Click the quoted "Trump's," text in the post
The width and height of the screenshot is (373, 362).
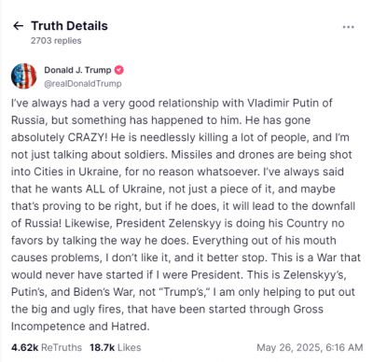coord(187,292)
